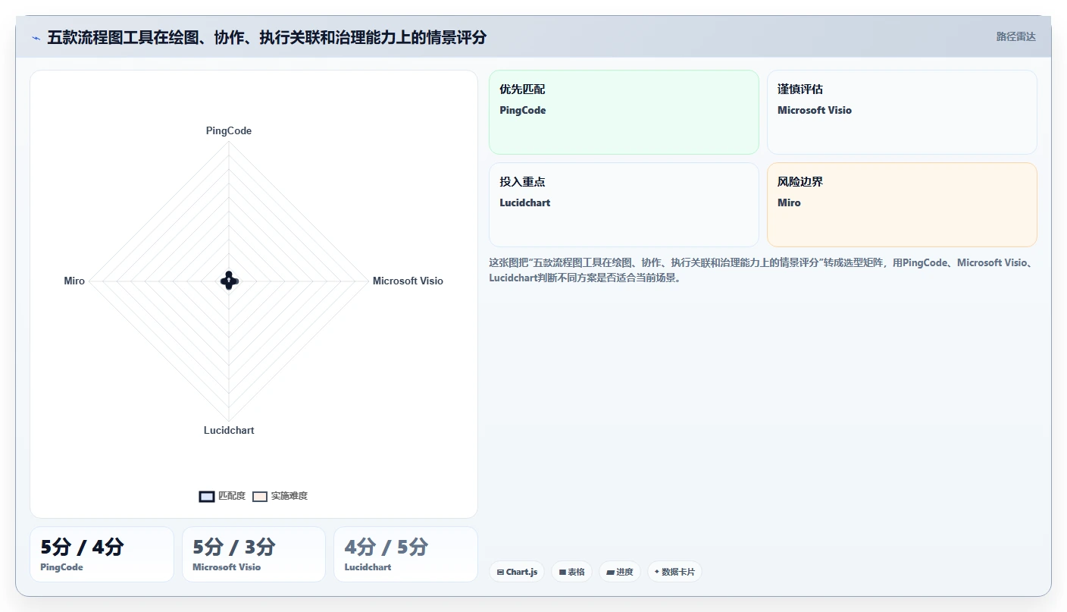Click the 4分 / 5分 Lucidchart score card
Screen dimensions: 1067x612
[x=405, y=554]
